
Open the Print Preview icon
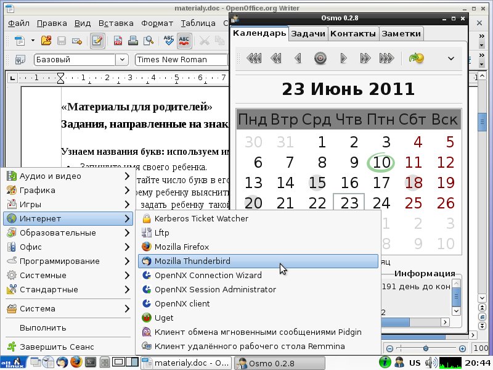148,40
